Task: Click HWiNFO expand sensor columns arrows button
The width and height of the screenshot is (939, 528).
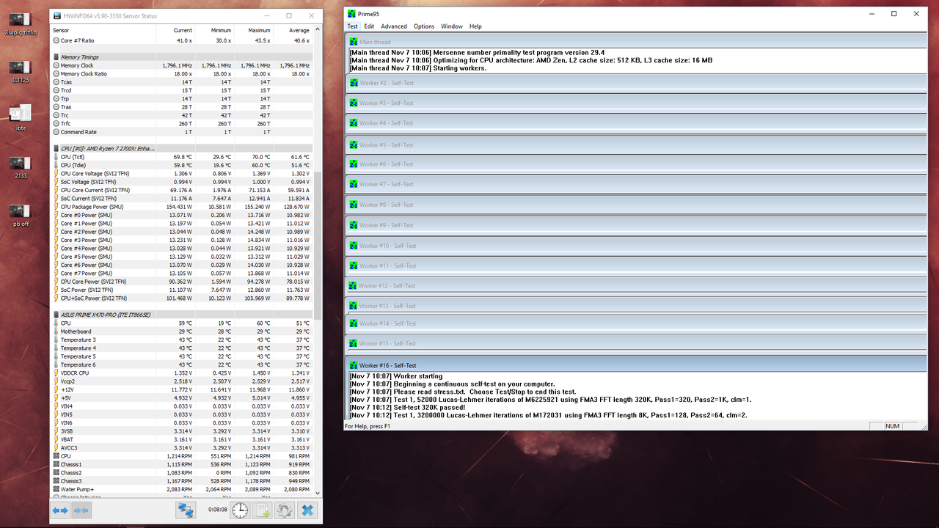Action: point(60,510)
